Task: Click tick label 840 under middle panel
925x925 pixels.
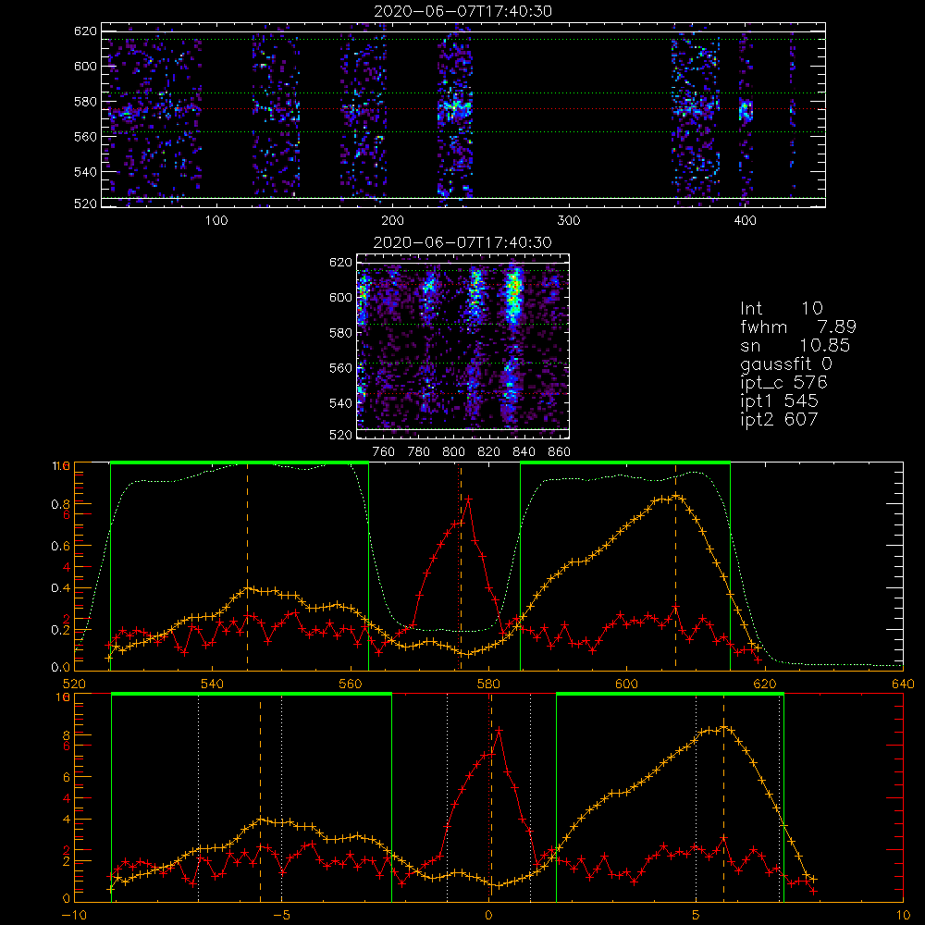Action: 524,452
